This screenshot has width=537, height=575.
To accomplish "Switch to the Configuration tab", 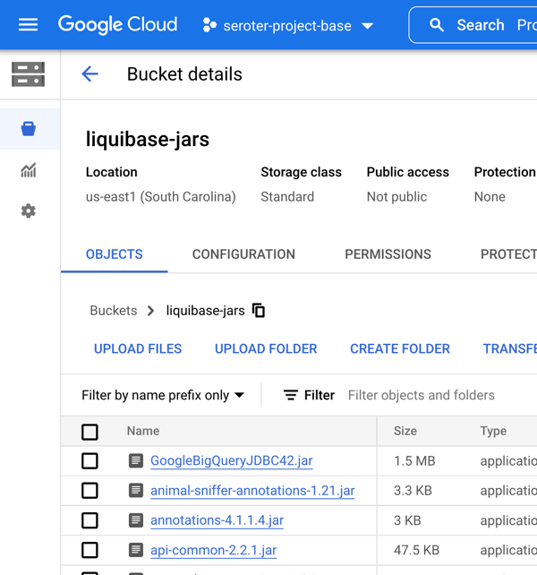I will 243,254.
